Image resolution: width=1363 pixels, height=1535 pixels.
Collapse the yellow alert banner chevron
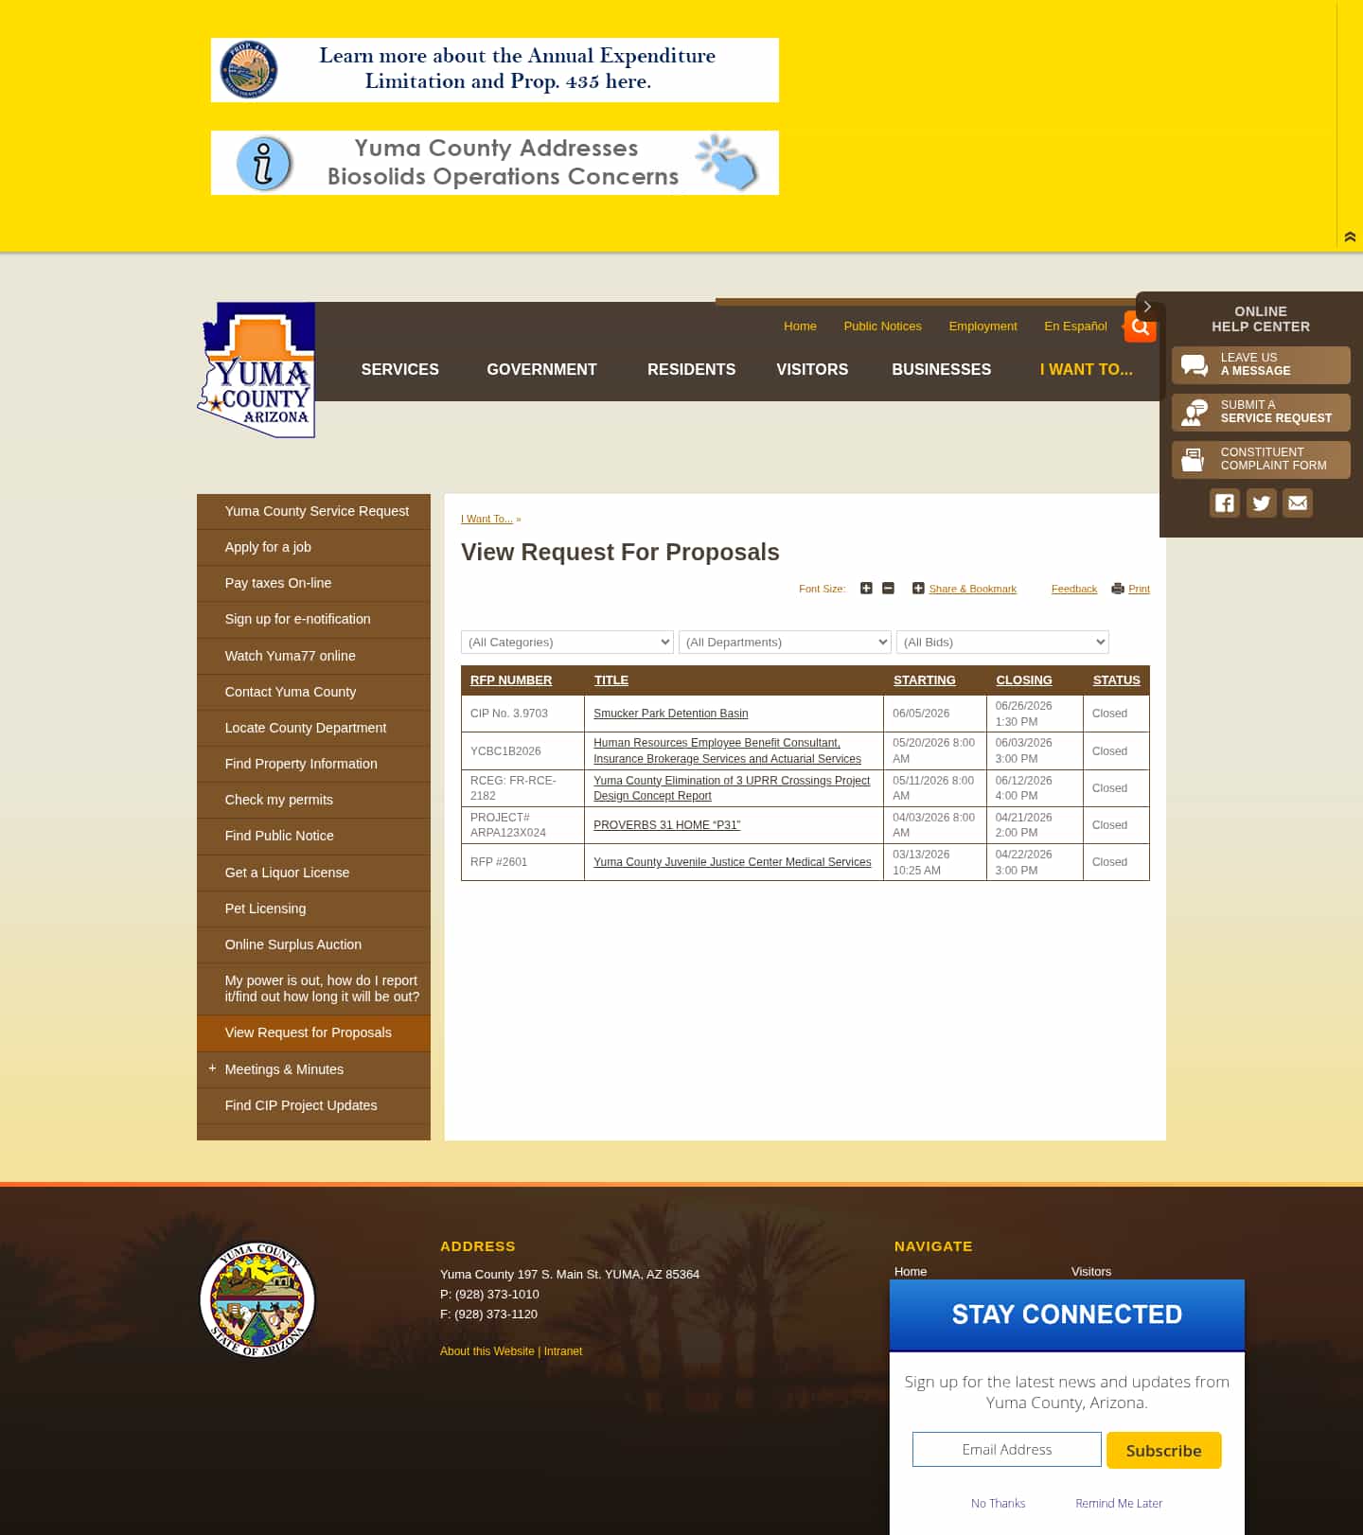[1350, 237]
